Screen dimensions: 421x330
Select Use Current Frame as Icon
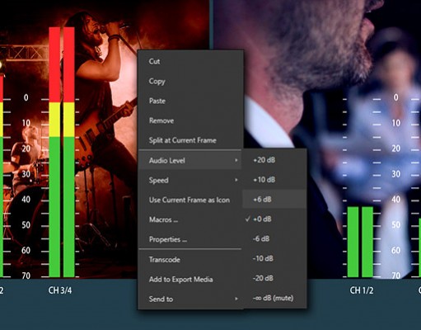click(x=190, y=200)
